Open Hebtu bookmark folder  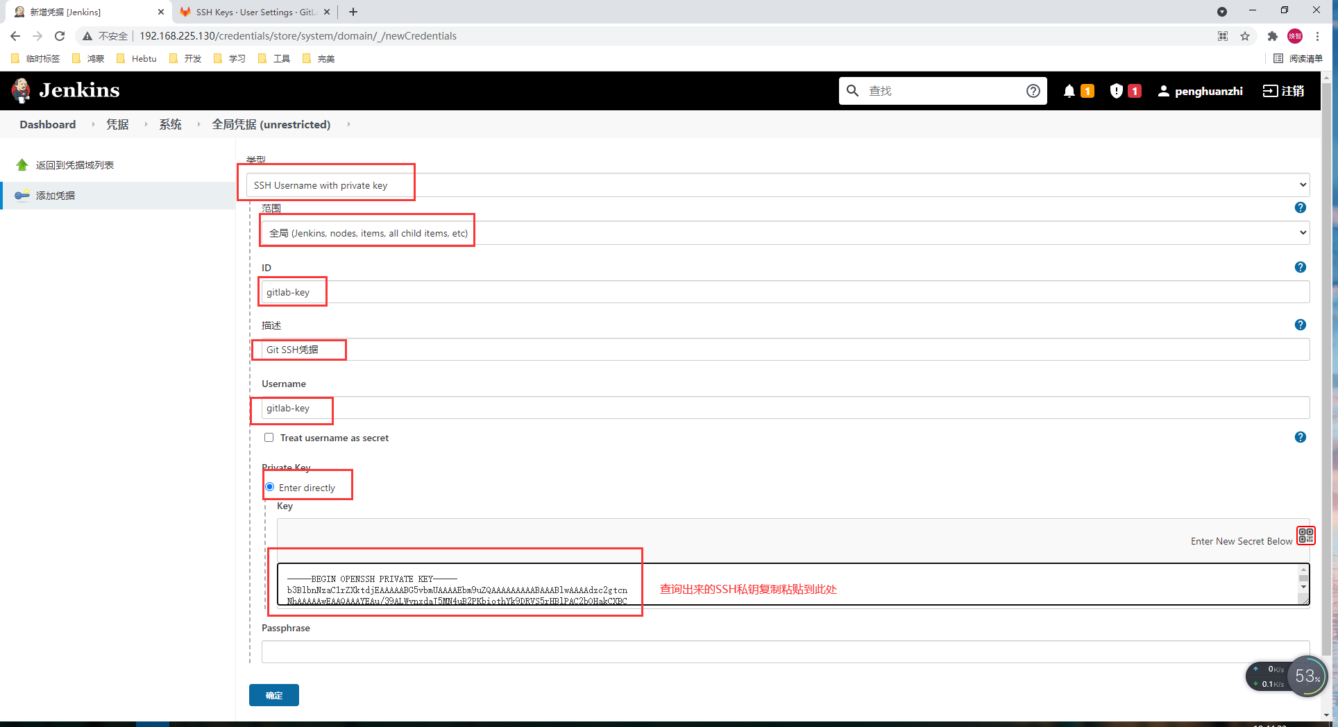(x=137, y=59)
